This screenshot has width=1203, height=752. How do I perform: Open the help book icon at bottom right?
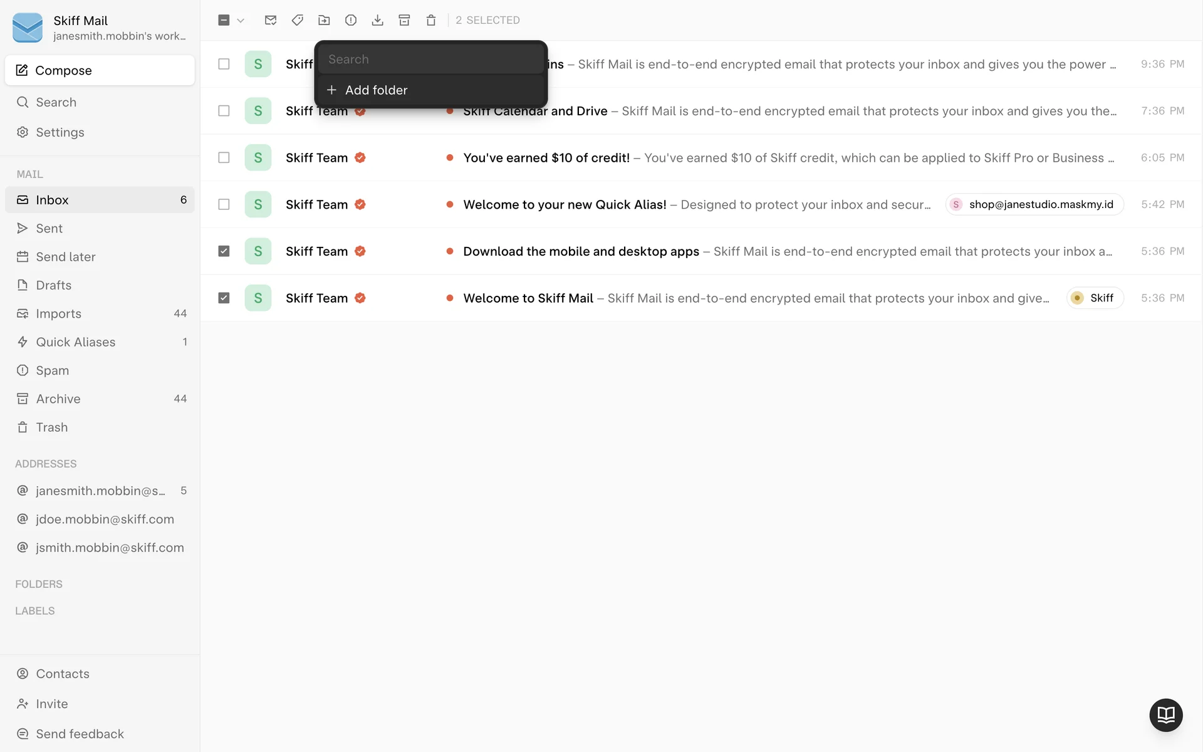(1165, 714)
